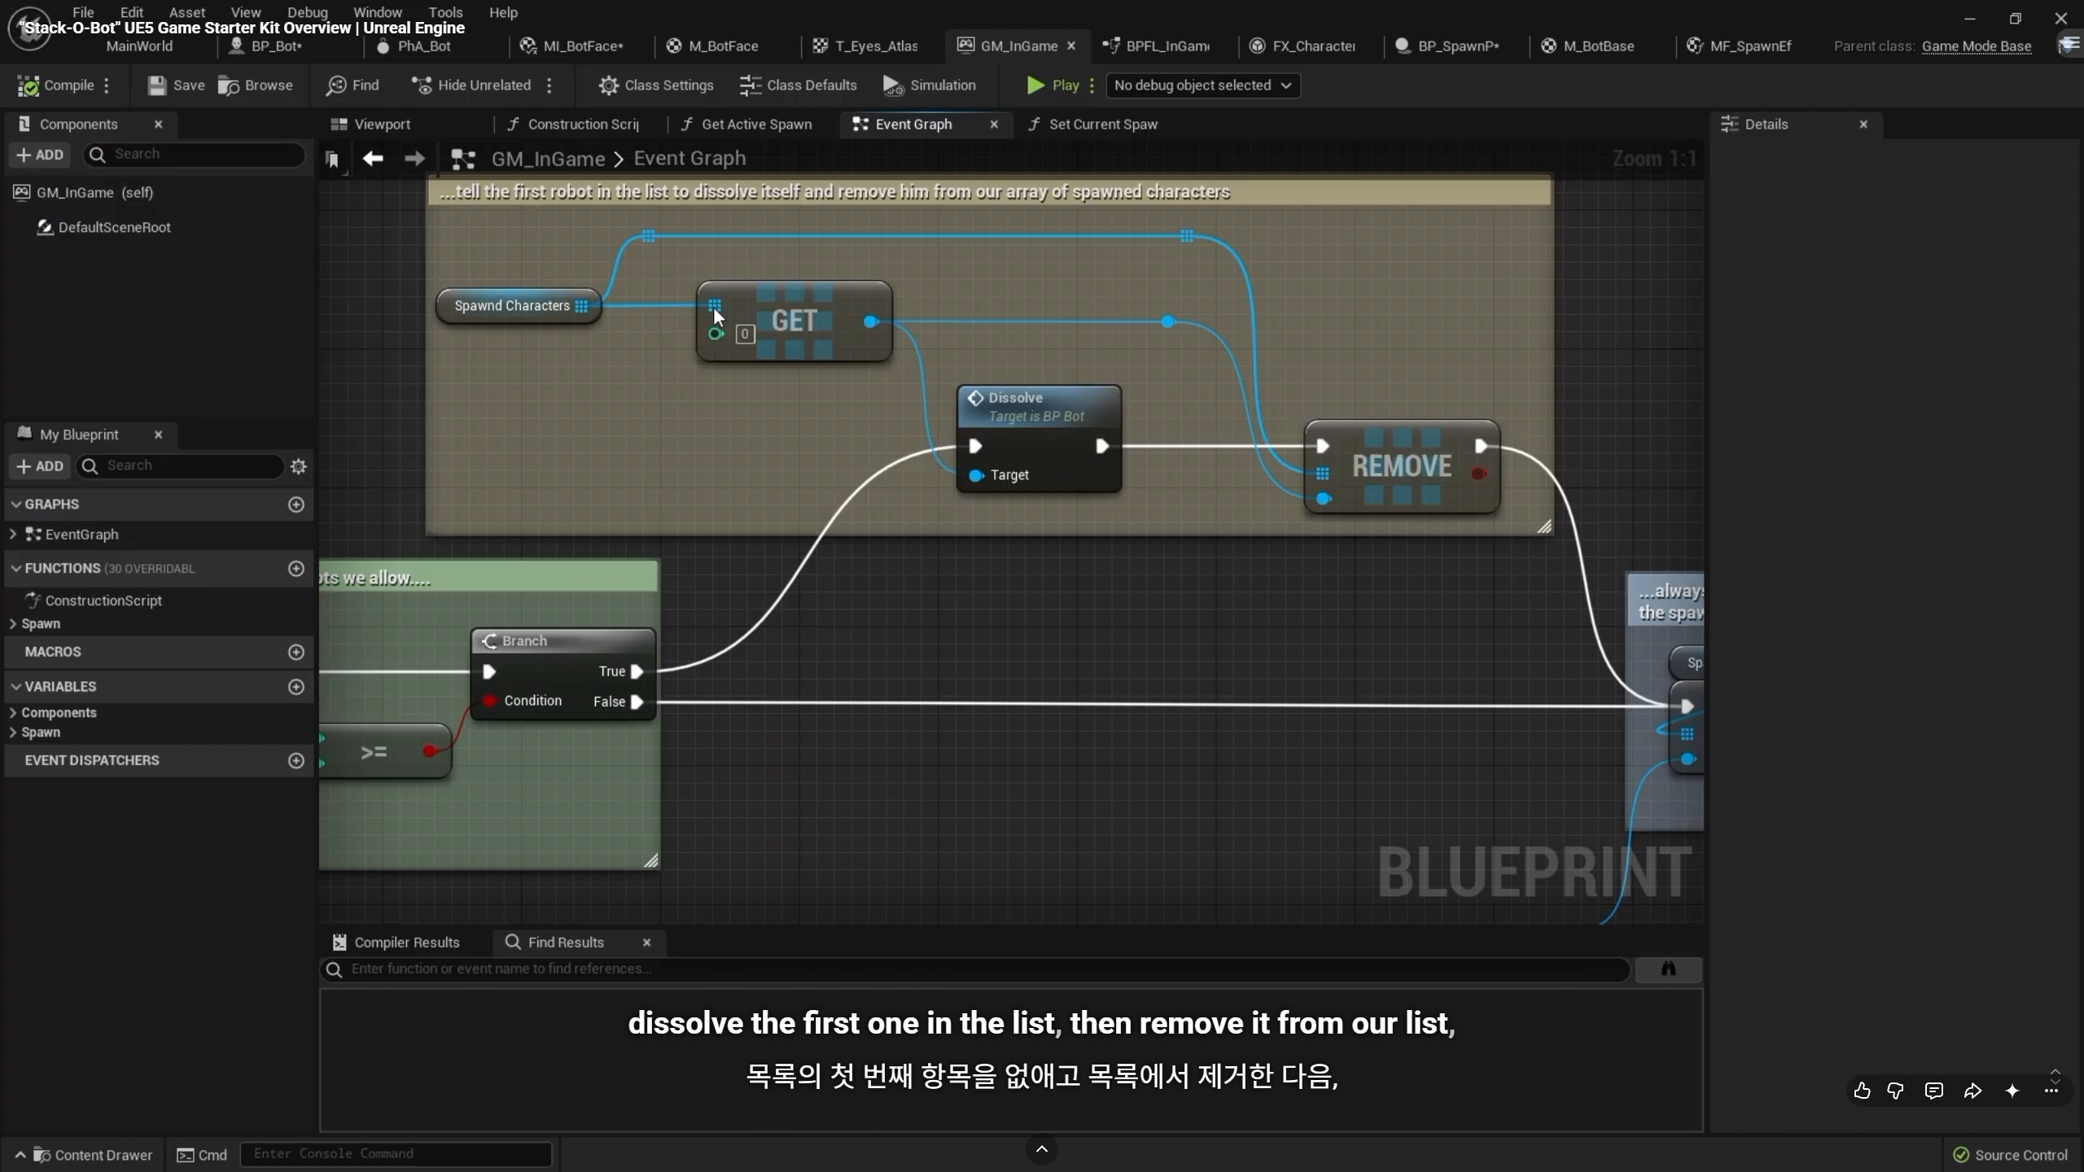The image size is (2084, 1172).
Task: Toggle Hide Unrelated nodes
Action: point(471,85)
